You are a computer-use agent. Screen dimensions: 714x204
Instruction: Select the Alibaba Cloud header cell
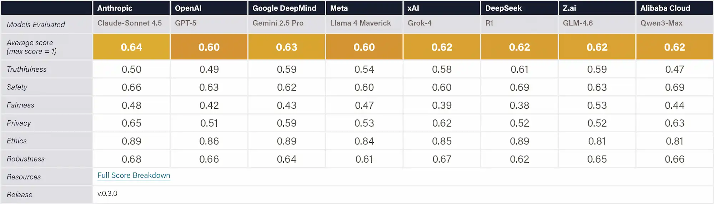(x=665, y=8)
